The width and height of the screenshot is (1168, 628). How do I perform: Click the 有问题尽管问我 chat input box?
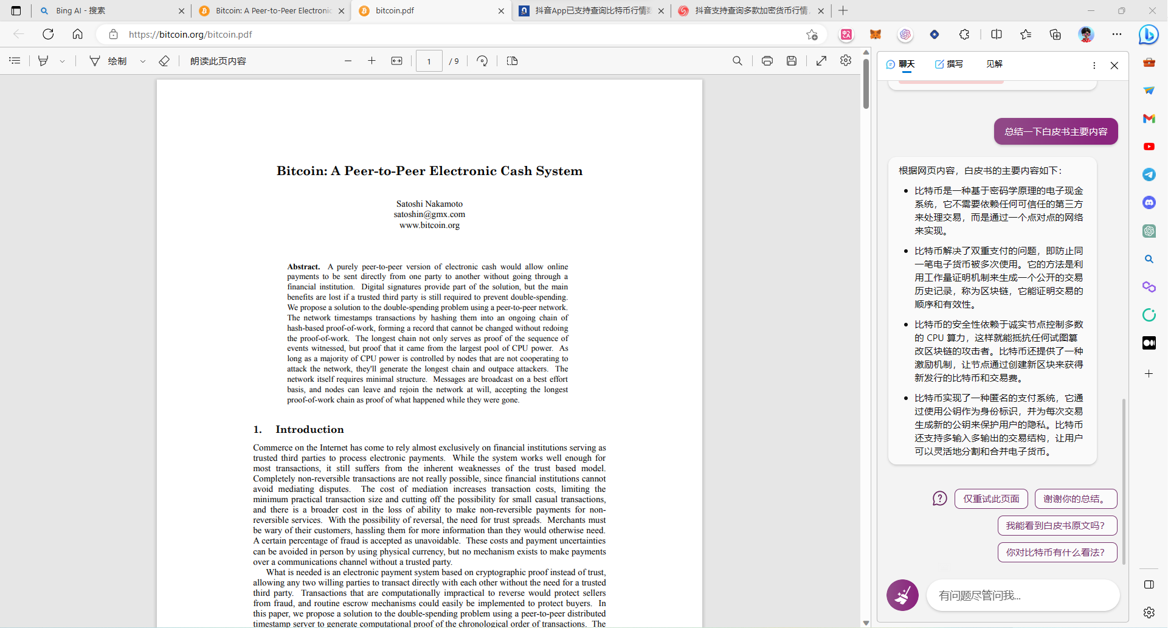1023,595
